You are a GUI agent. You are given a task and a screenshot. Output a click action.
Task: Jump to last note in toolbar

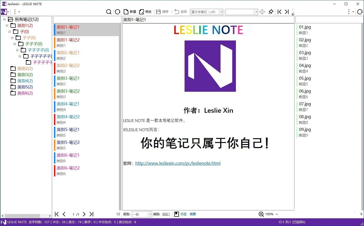[x=287, y=12]
